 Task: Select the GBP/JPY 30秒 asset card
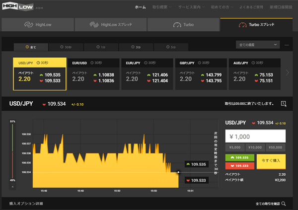click(x=201, y=74)
